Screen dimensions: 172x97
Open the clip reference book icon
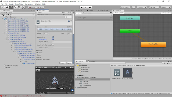[x=69, y=21]
